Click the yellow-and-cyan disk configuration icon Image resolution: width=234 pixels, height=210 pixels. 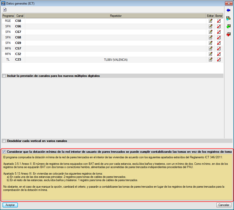click(228, 18)
